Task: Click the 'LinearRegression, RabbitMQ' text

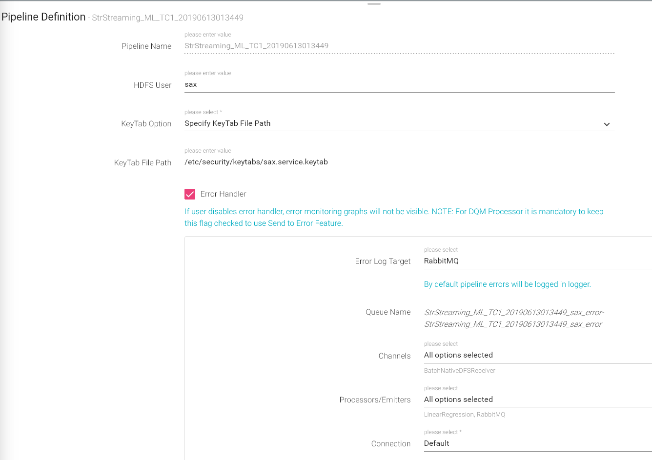Action: coord(465,415)
